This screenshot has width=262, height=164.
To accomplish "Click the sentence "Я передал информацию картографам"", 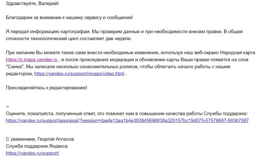I will [x=48, y=32].
